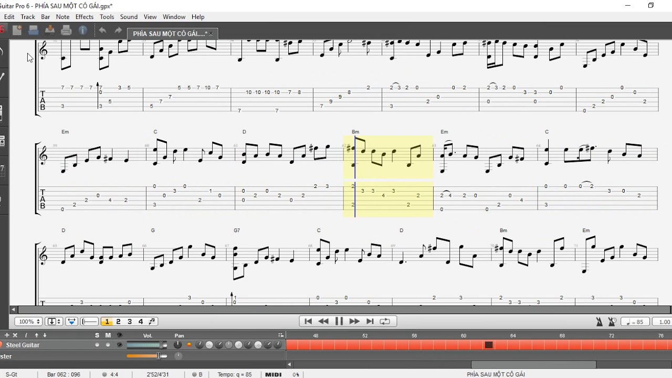Click the blue triangle icon beside the layout dropdown
This screenshot has height=378, width=672.
coord(72,321)
